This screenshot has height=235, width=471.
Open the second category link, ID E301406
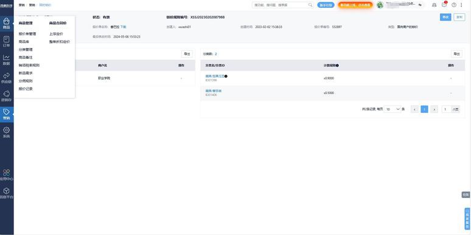[x=213, y=91]
